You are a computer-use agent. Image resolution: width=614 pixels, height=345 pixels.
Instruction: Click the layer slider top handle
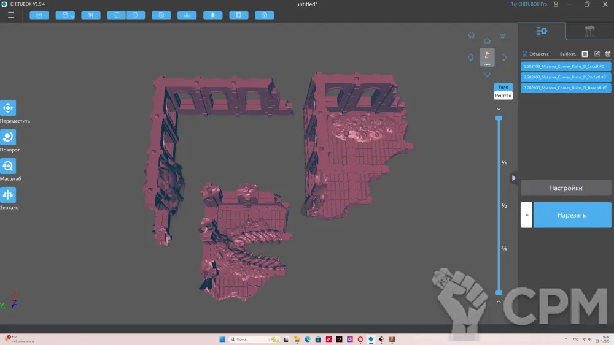coord(499,118)
